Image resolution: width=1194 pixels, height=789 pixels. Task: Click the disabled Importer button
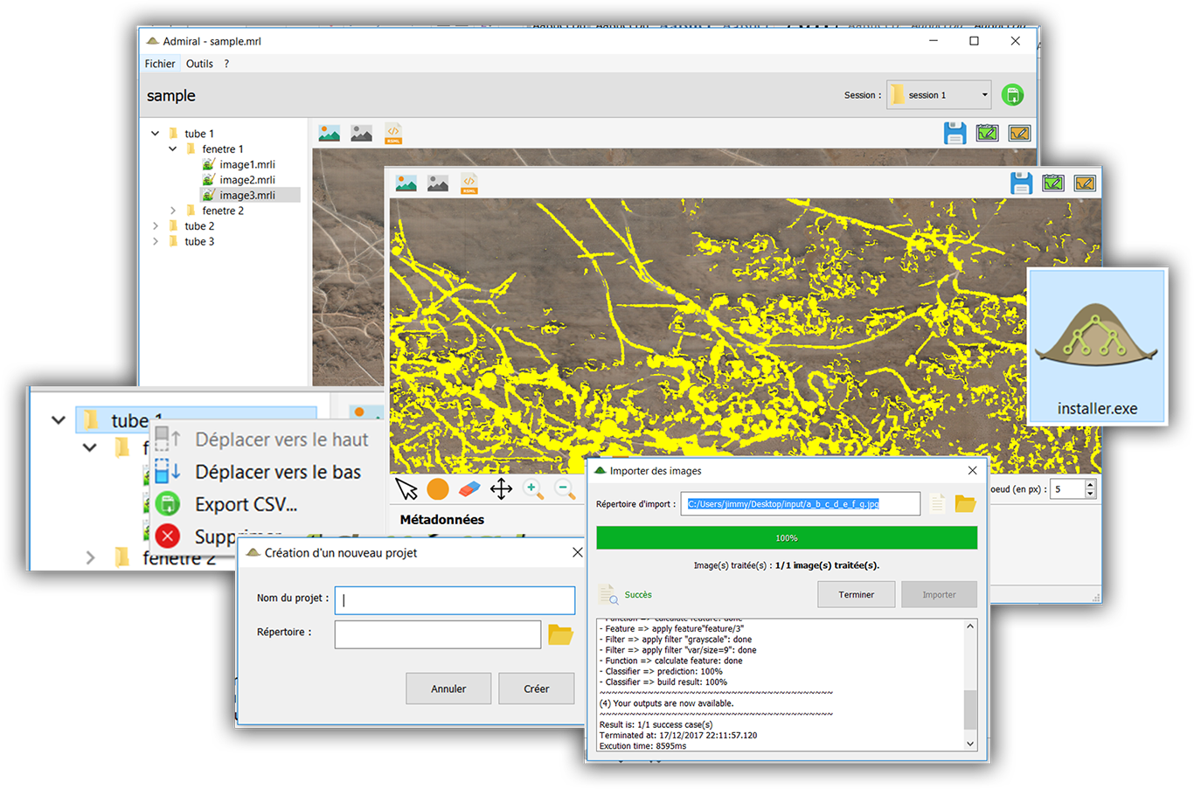939,594
